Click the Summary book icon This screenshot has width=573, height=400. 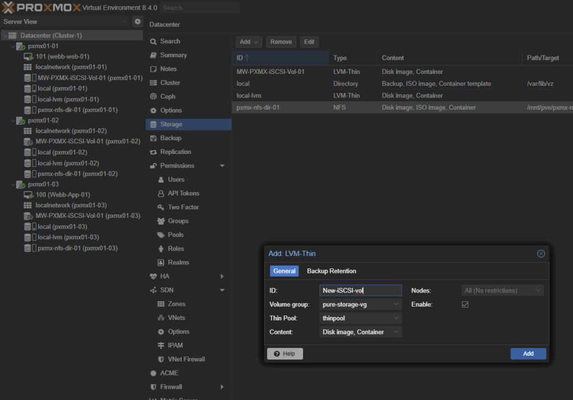(x=153, y=55)
